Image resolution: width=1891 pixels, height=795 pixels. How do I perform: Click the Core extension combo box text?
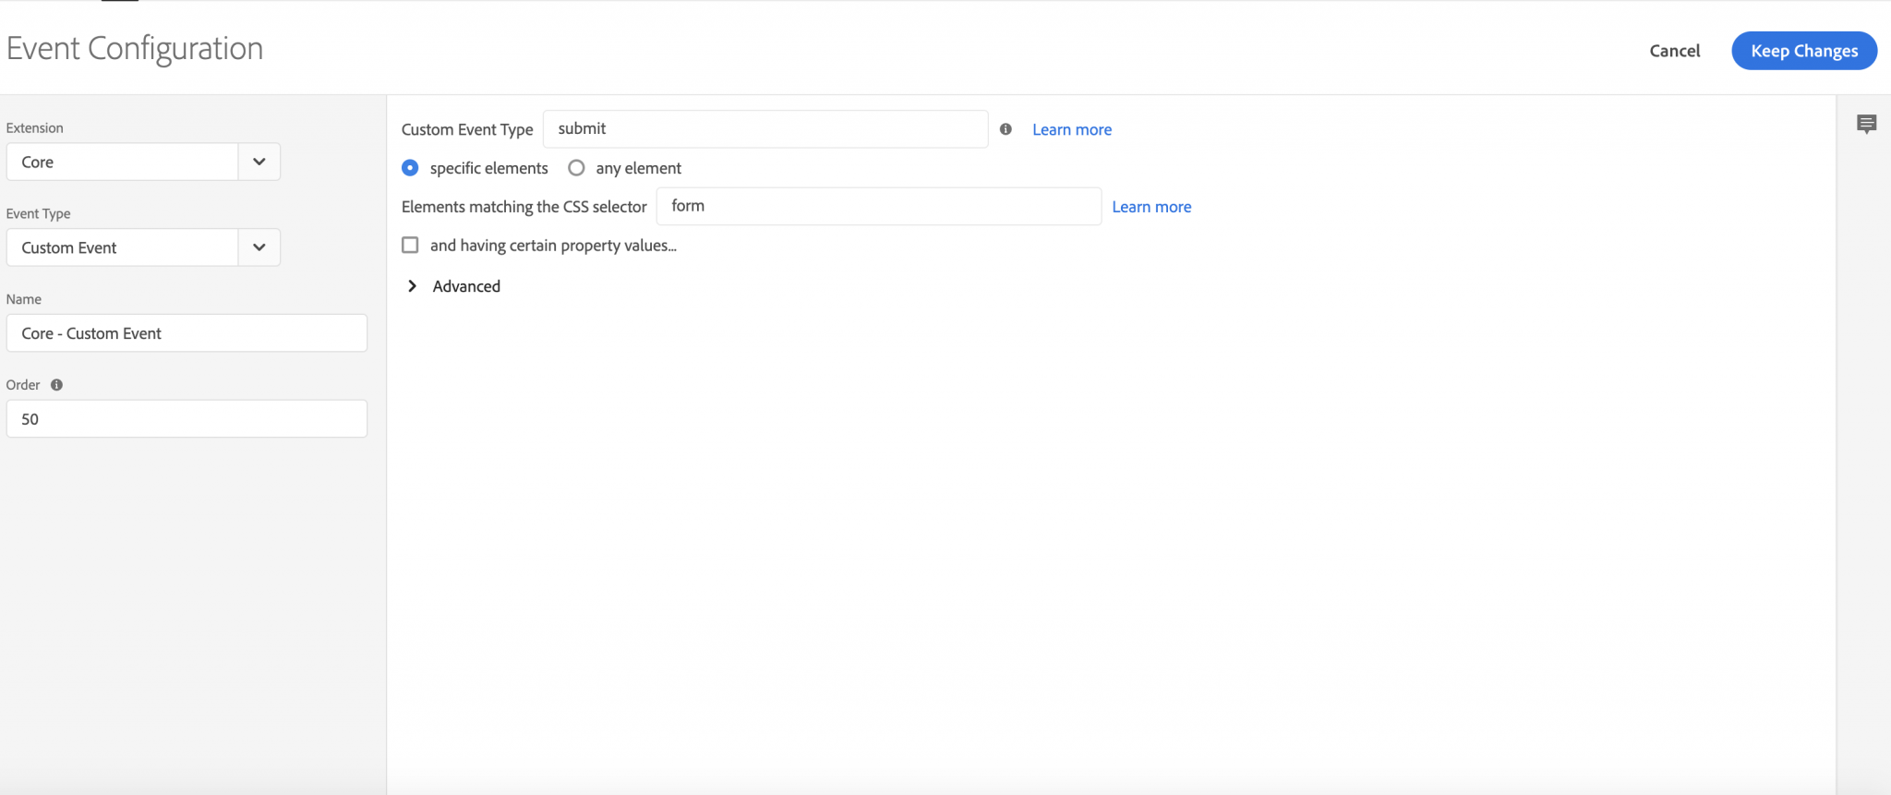click(122, 162)
